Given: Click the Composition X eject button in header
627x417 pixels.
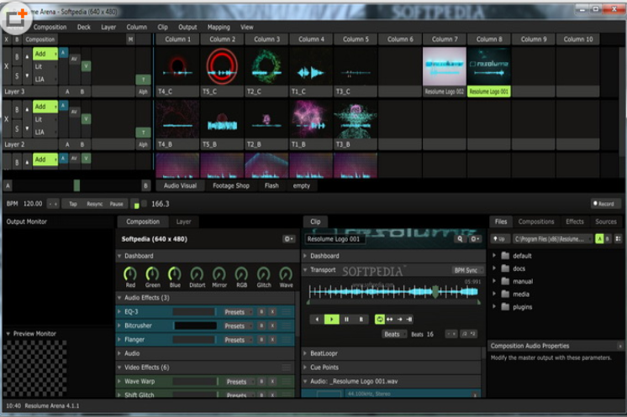Looking at the screenshot, I should point(7,39).
